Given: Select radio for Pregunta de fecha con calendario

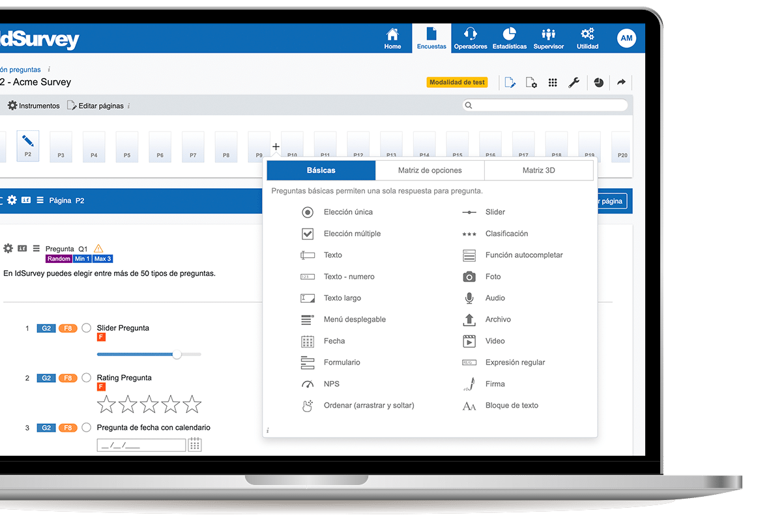Looking at the screenshot, I should pos(87,428).
